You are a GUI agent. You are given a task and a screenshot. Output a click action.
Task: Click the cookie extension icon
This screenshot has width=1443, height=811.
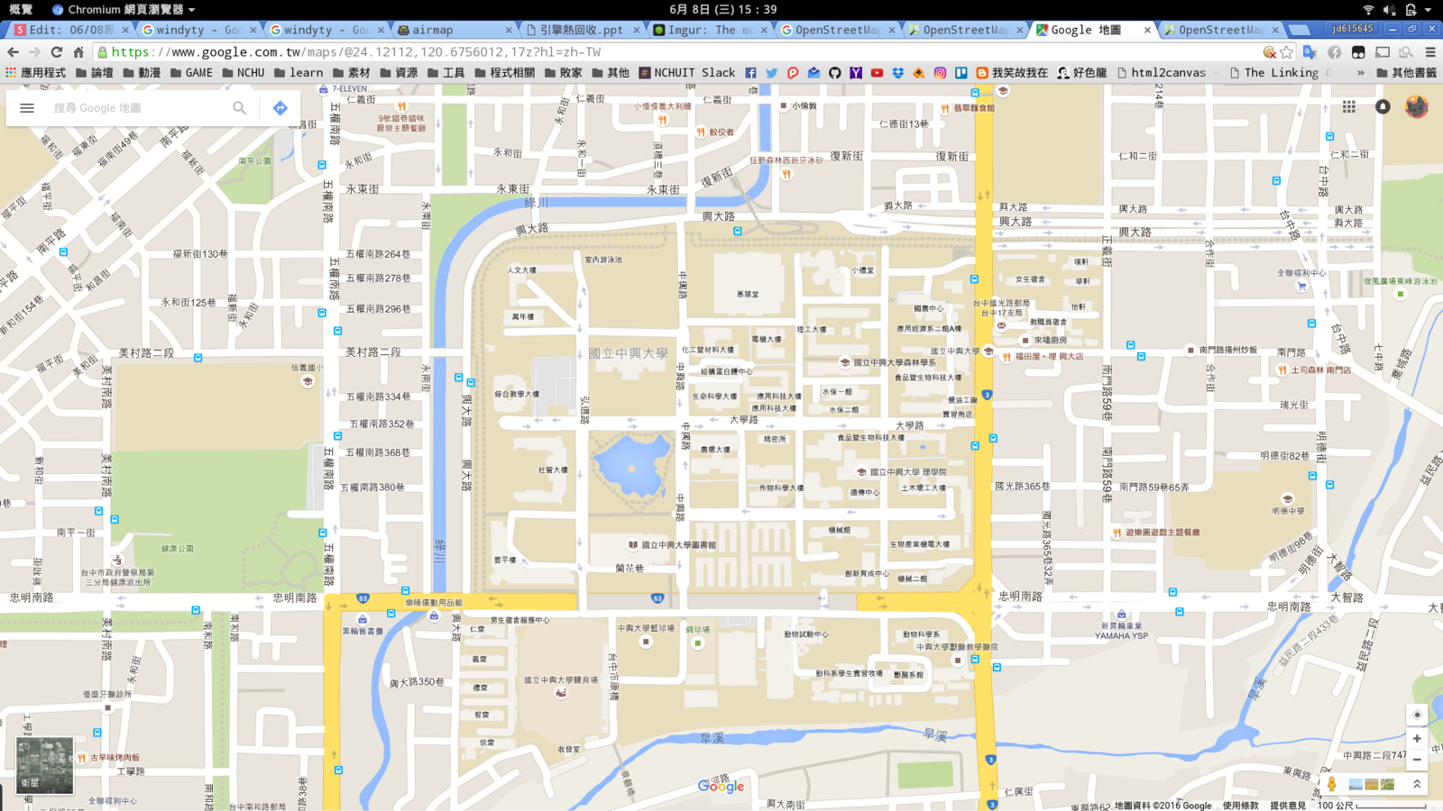click(x=1269, y=52)
